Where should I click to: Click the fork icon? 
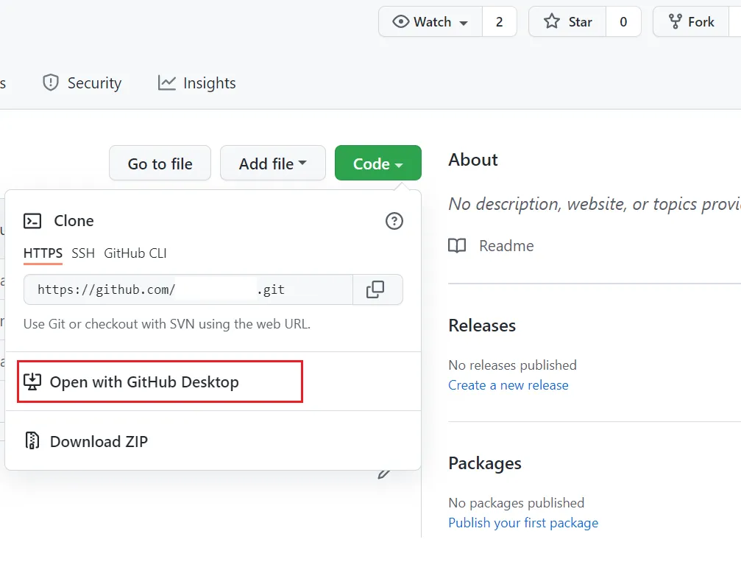pos(675,21)
